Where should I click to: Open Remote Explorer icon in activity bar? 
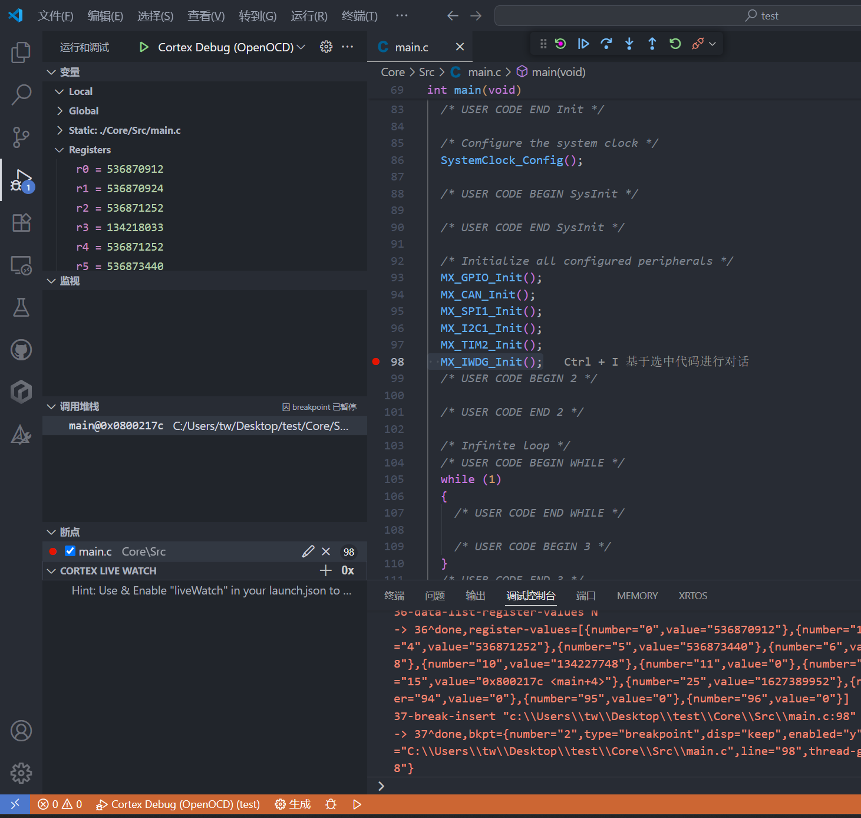(21, 265)
